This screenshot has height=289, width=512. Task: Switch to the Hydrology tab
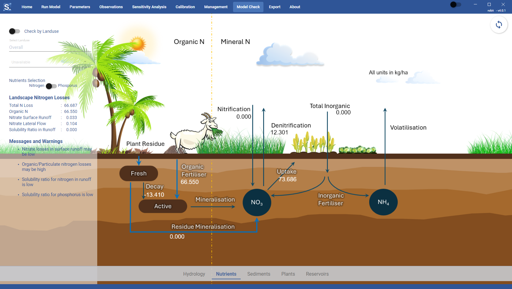tap(194, 274)
